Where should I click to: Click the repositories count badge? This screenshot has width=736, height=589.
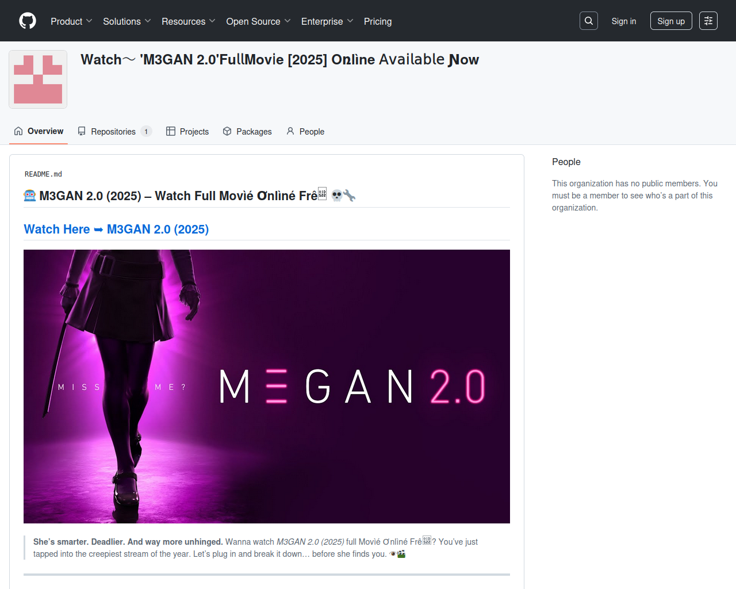[x=146, y=131]
